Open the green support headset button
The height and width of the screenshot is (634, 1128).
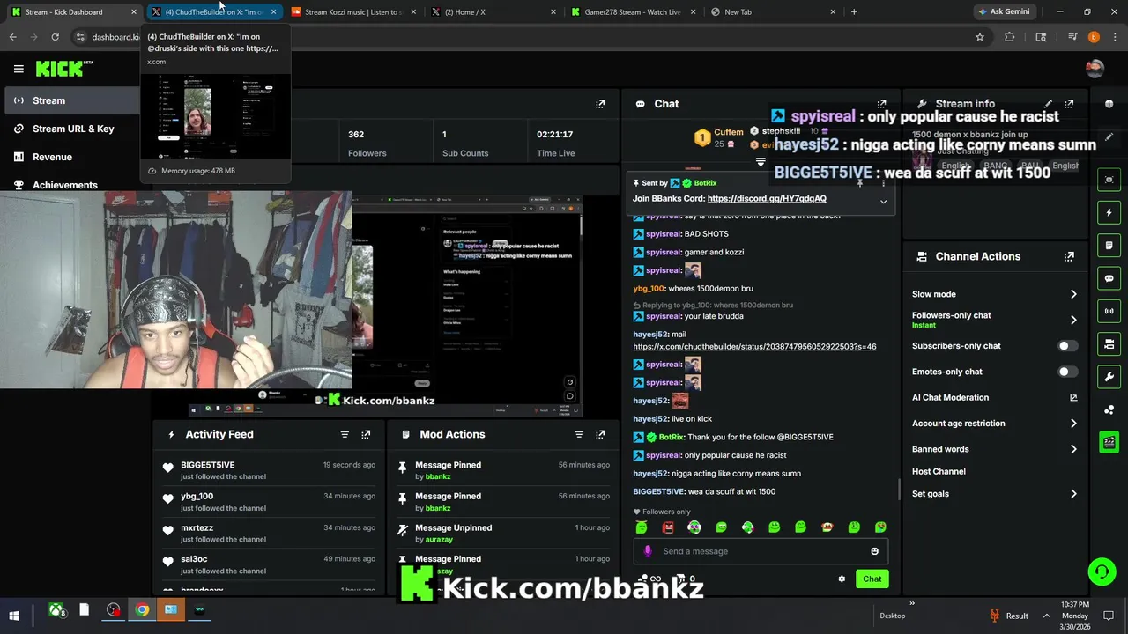pos(1102,572)
